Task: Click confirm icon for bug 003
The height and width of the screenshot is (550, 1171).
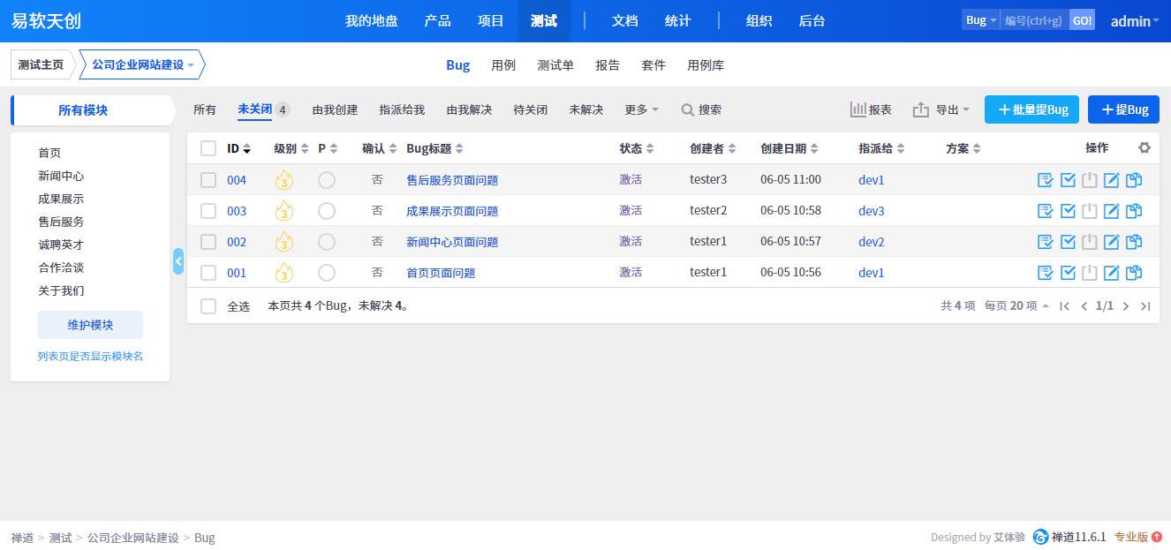Action: pyautogui.click(x=1046, y=211)
